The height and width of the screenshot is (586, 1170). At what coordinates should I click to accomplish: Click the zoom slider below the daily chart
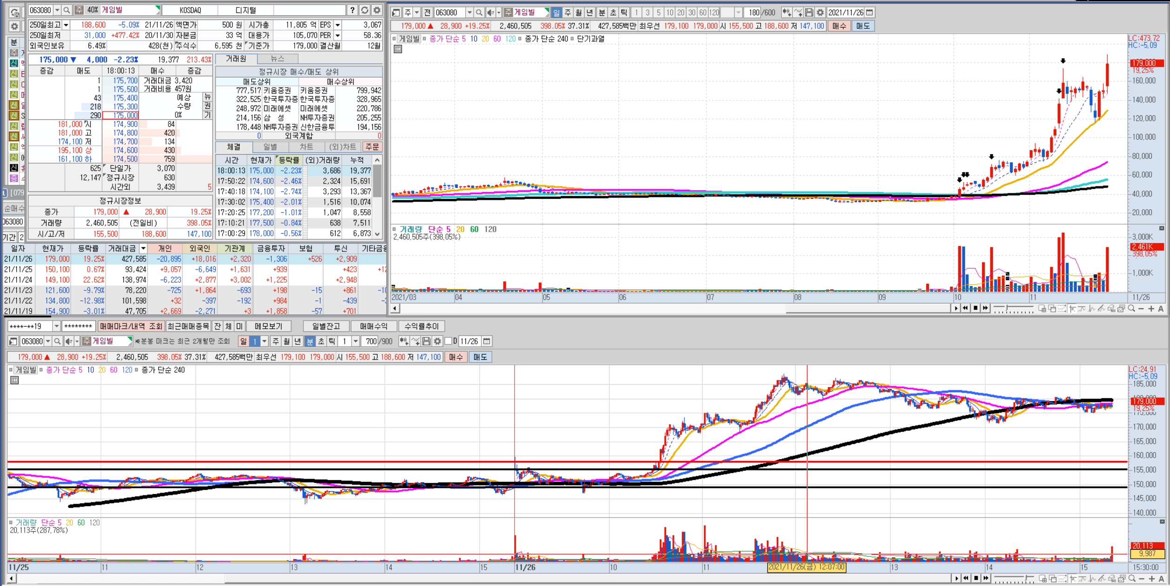click(1014, 309)
